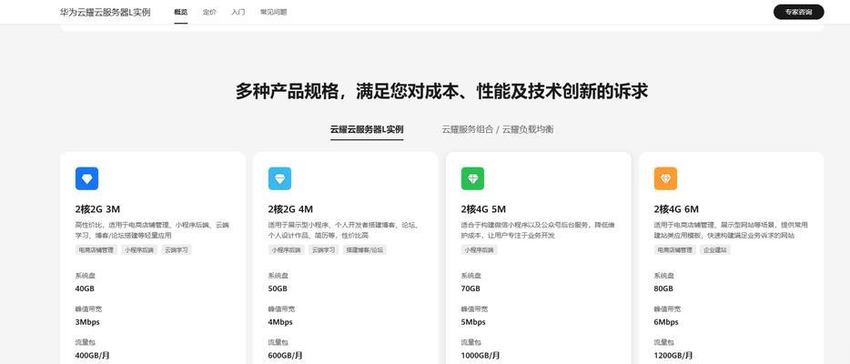The image size is (850, 364).
Task: Click the 电商店铺管理 tag in 2核4G 6M card
Action: [675, 250]
